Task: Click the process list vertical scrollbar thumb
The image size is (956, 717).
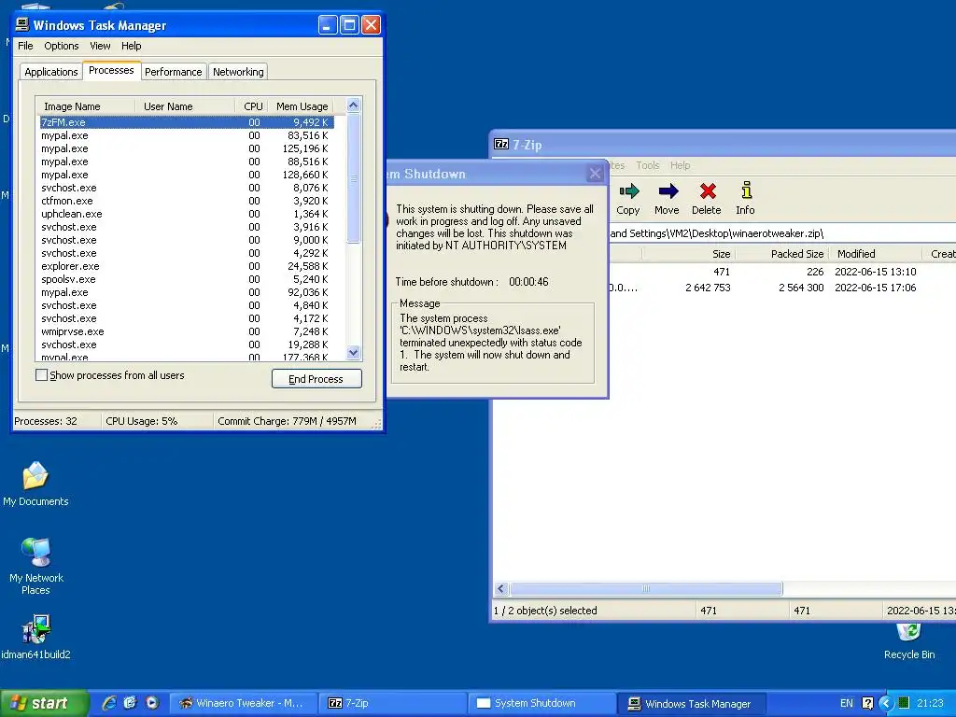Action: coord(354,178)
